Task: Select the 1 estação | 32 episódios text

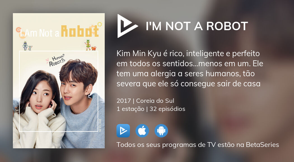Action: pyautogui.click(x=151, y=109)
